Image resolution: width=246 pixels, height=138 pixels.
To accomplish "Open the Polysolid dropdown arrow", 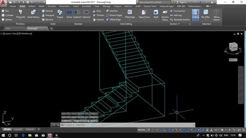I will pyautogui.click(x=20, y=19).
